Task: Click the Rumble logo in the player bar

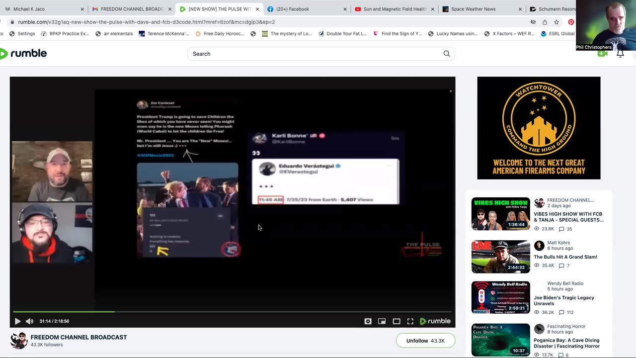Action: click(x=435, y=321)
